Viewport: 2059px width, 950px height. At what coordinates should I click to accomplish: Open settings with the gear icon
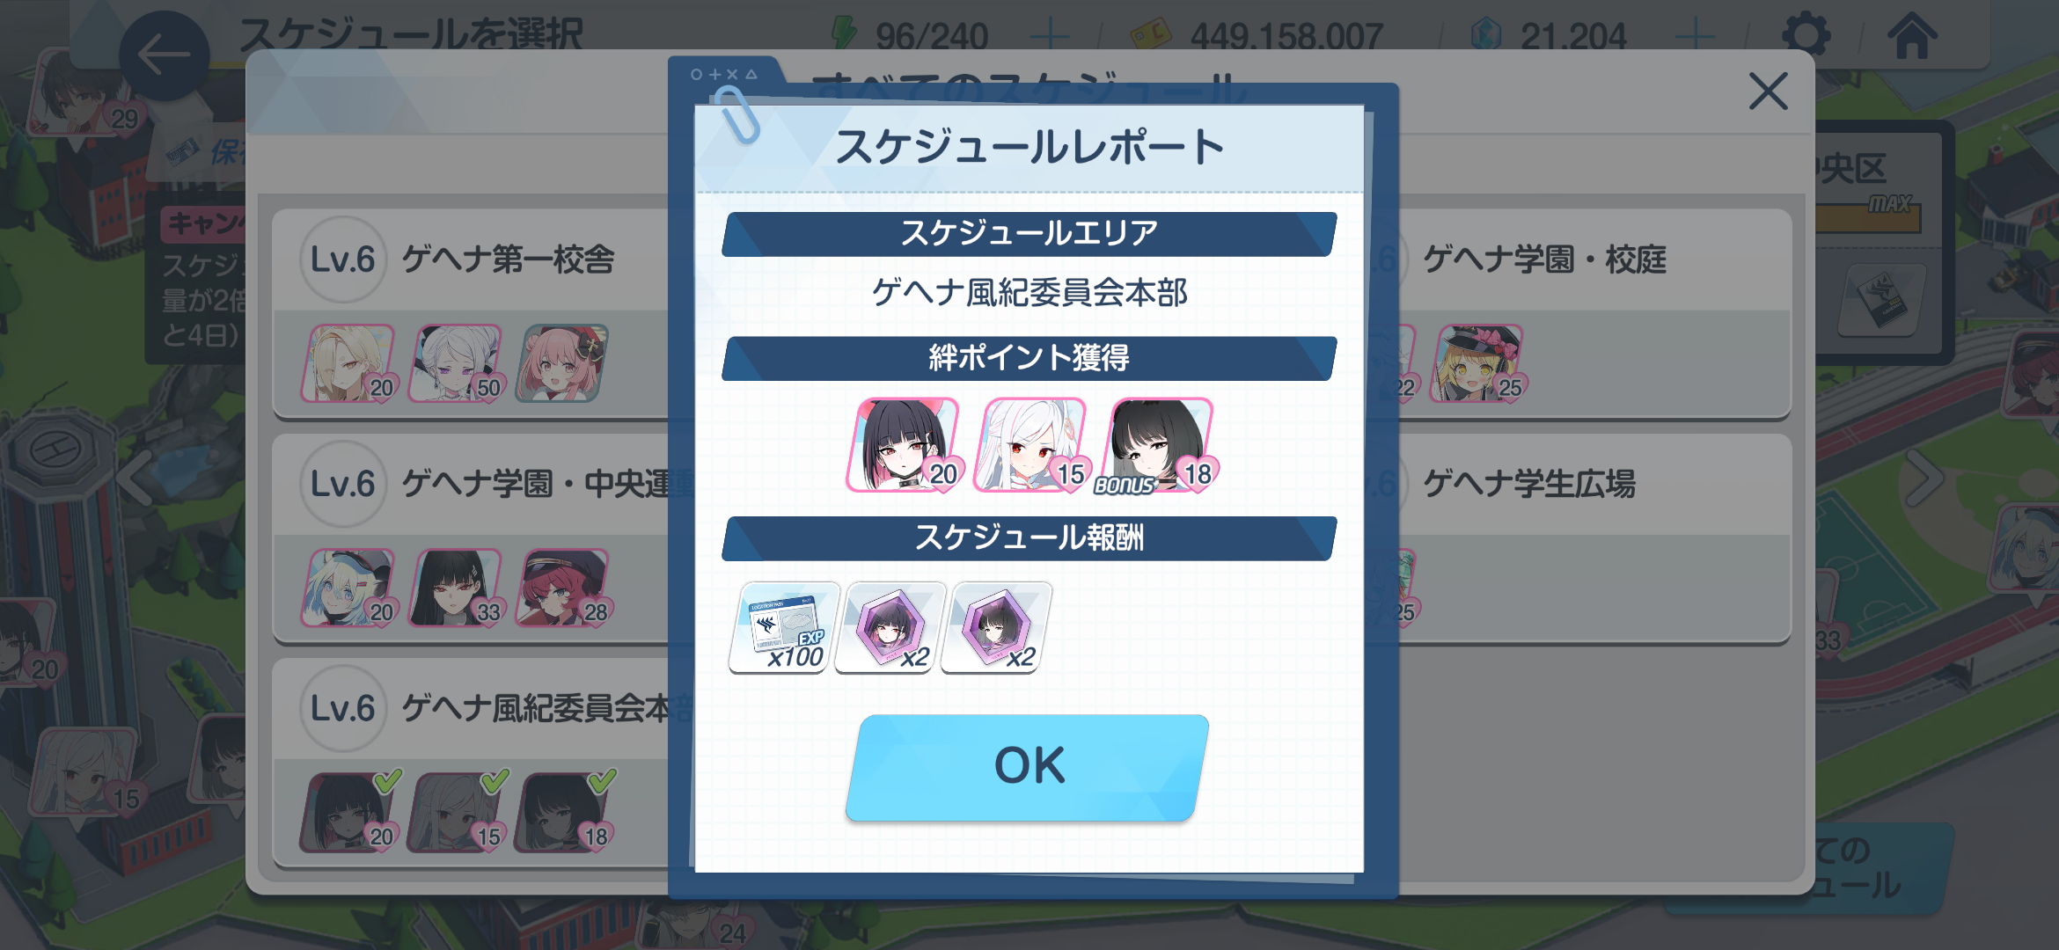[x=1806, y=36]
